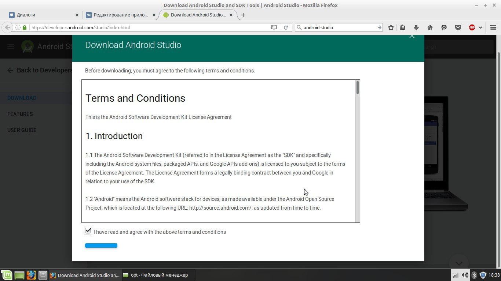Close the Редактирование прило... tab

[x=154, y=15]
